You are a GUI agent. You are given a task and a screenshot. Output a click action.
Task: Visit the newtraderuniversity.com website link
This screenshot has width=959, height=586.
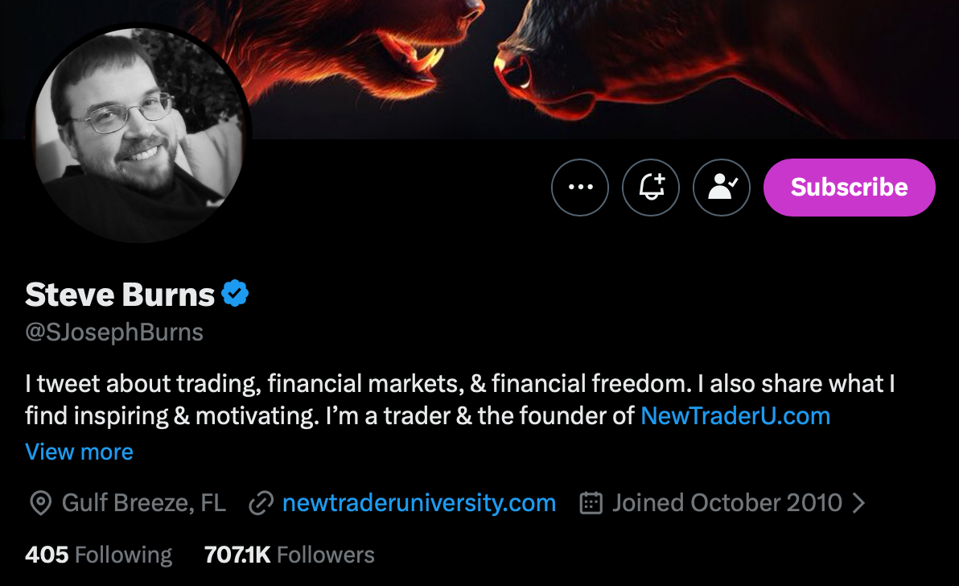[419, 504]
